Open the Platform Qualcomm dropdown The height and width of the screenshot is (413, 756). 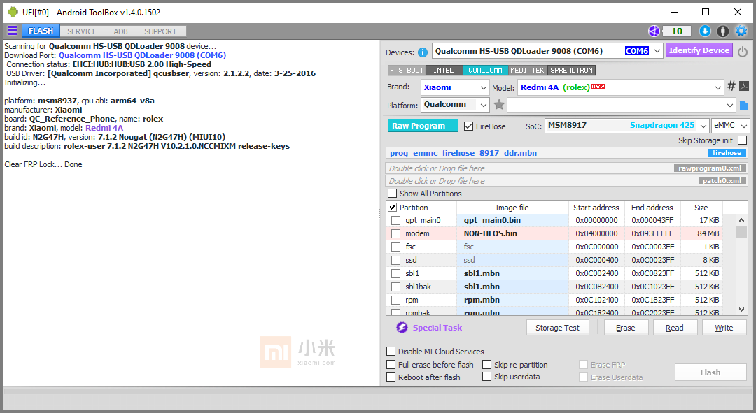point(484,104)
